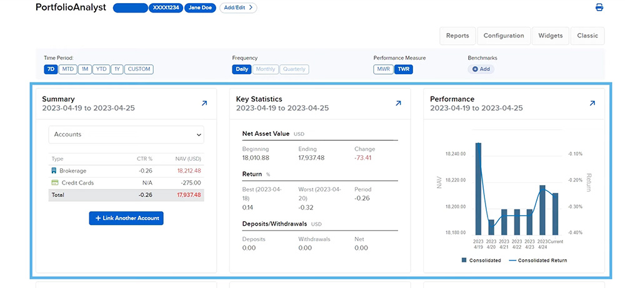Click the Change value -73.41
The image size is (625, 288).
pyautogui.click(x=362, y=158)
